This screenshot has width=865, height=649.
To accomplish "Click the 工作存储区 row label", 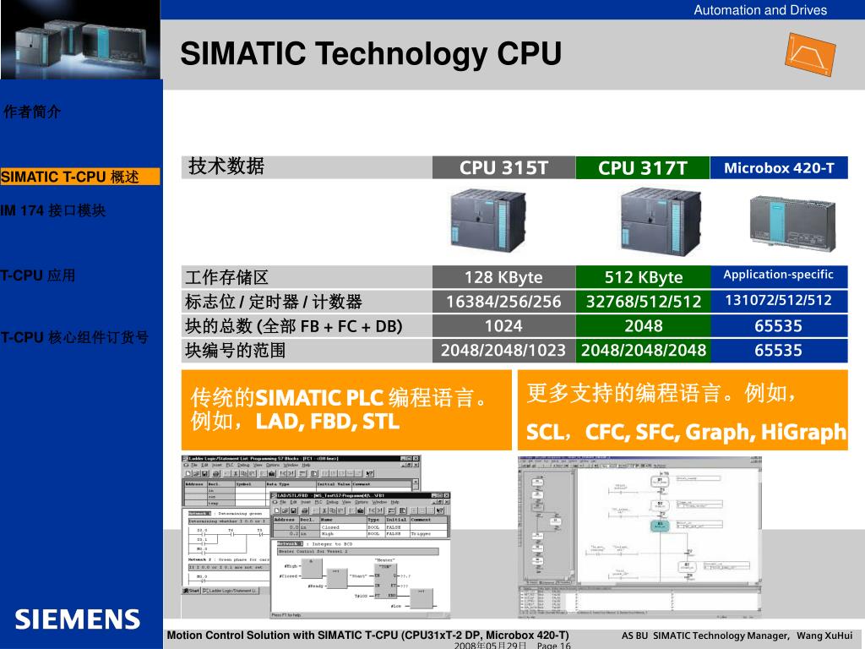I will click(226, 277).
